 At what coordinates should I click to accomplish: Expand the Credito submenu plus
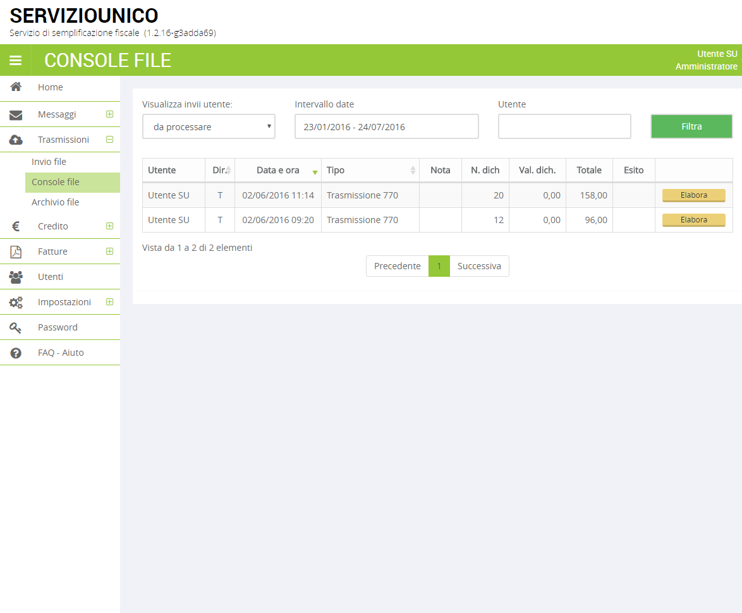(110, 226)
